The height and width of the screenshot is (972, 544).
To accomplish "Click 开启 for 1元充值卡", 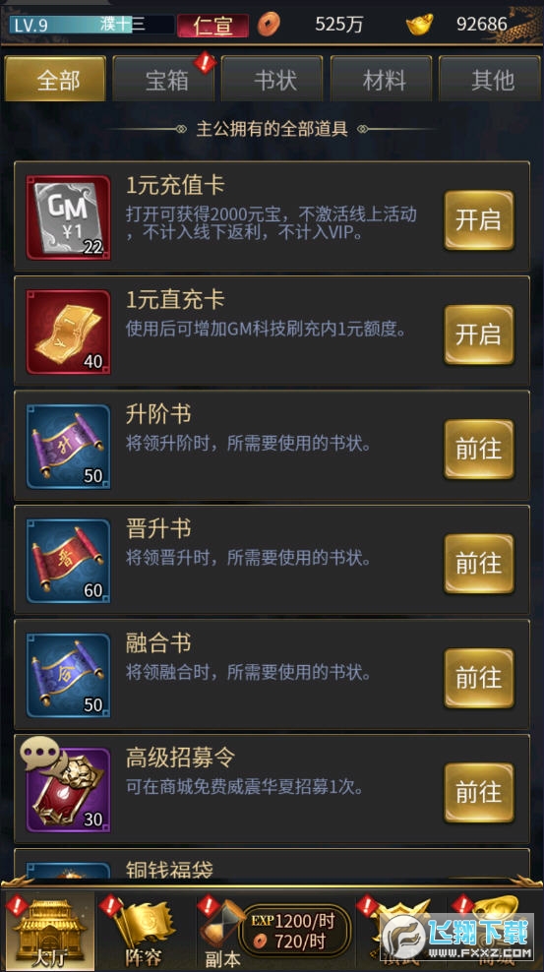I will (x=479, y=220).
